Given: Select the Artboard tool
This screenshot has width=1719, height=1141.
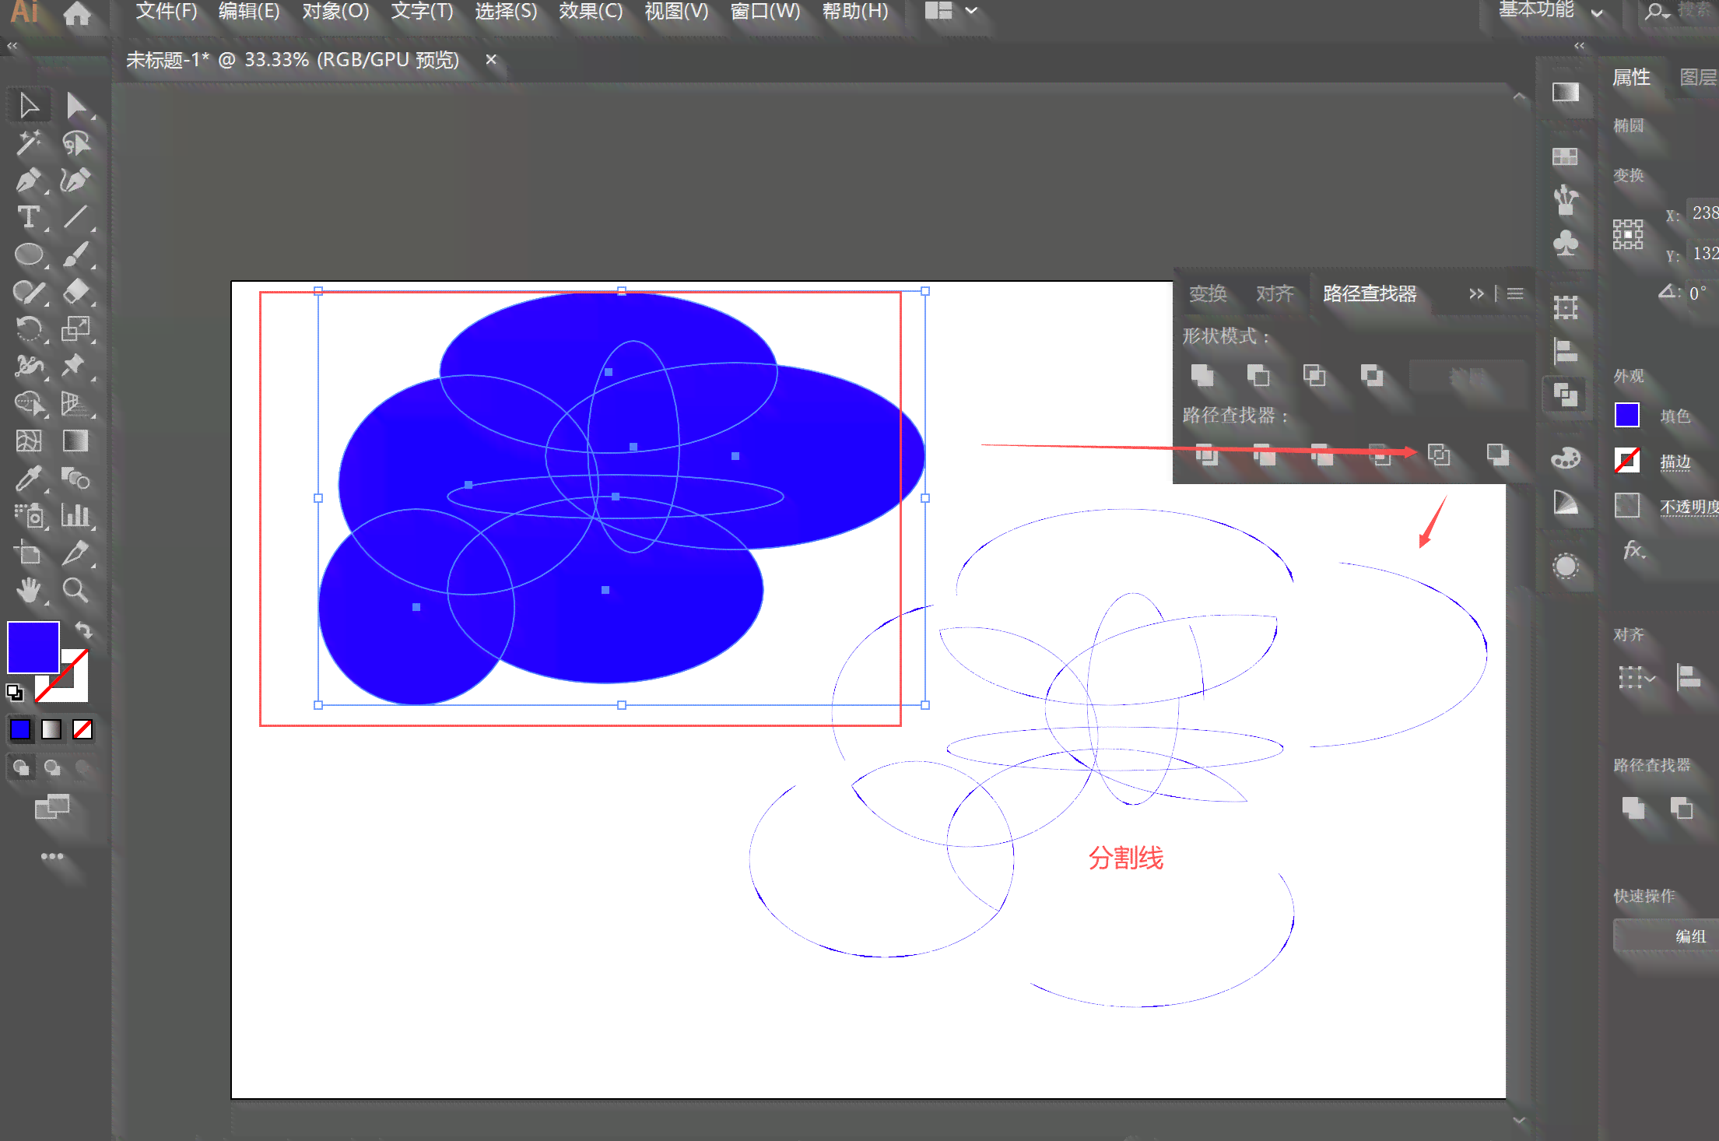Looking at the screenshot, I should coord(29,553).
